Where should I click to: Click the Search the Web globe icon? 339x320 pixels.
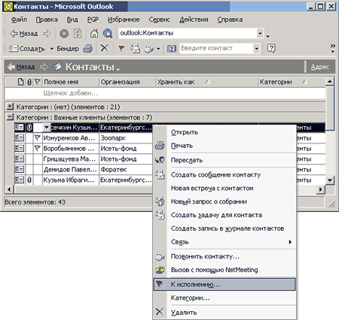(108, 34)
